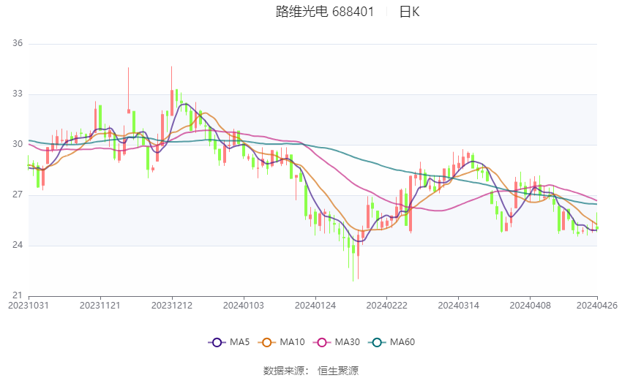Click the 20231212 date axis label

(x=172, y=306)
